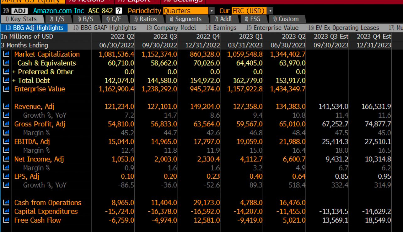Click gross profit value 65,010.0

292,124
